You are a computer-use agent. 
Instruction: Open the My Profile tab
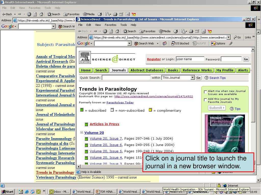point(225,70)
